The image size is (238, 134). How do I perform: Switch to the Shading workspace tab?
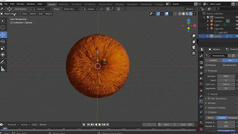pyautogui.click(x=119, y=4)
